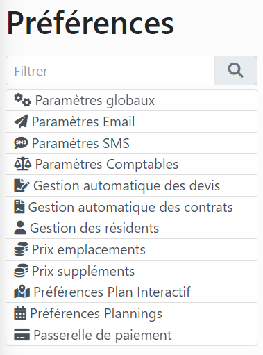This screenshot has height=355, width=263.
Task: Go to Paramètres Comptables
Action: 131,164
